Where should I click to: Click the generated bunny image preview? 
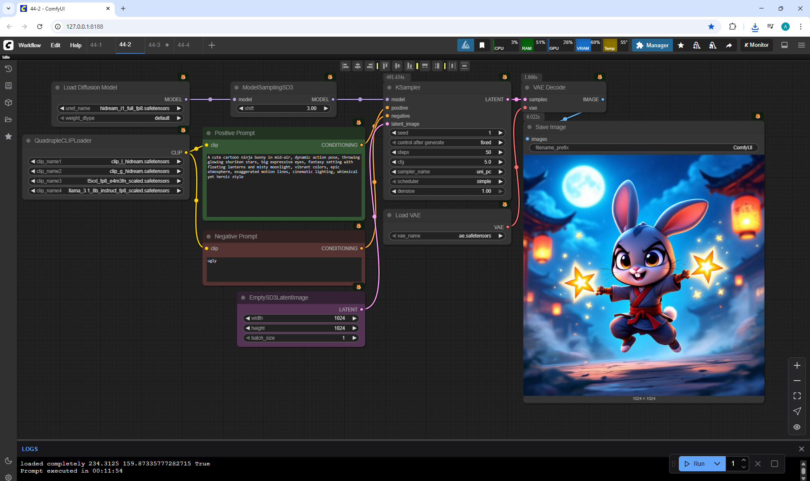pos(644,275)
